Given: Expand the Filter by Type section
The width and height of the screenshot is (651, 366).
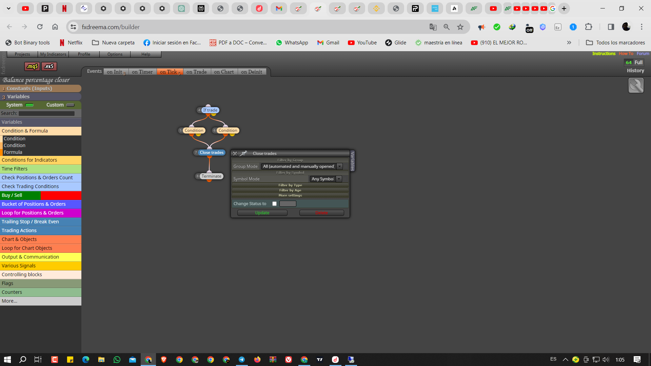Looking at the screenshot, I should click(x=290, y=185).
